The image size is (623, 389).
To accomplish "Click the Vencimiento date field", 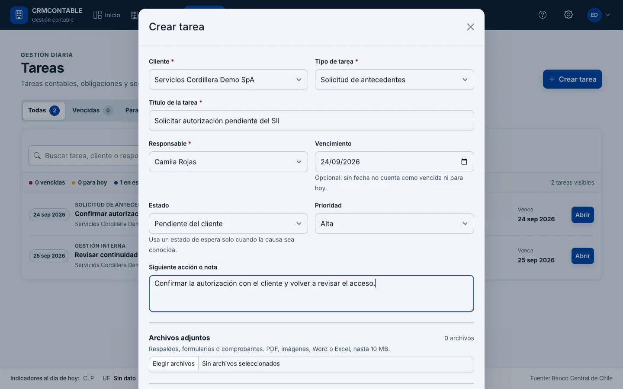I will point(395,162).
